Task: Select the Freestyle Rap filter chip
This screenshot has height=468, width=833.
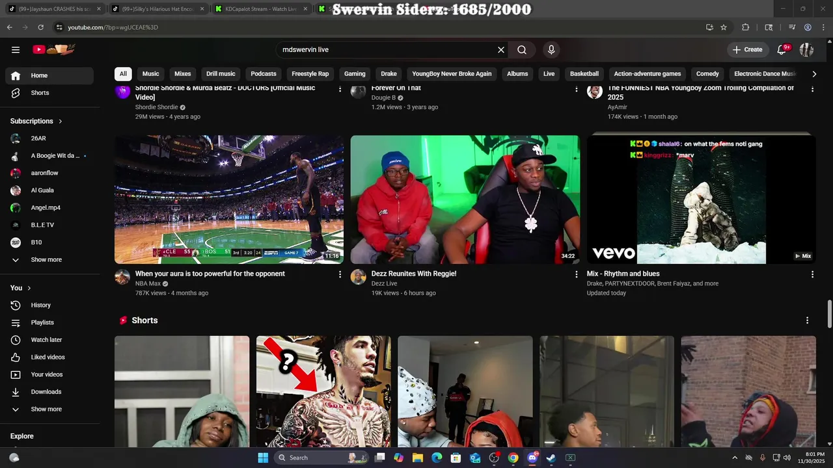Action: point(310,73)
